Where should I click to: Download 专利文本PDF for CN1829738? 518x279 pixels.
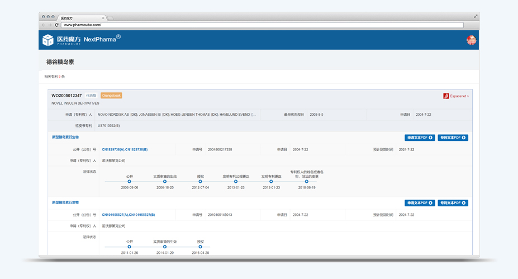coord(453,138)
